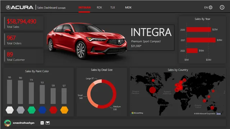Image resolution: width=230 pixels, height=129 pixels.
Task: Click the sonasolmuthuazhgan author name
Action: tap(23, 123)
